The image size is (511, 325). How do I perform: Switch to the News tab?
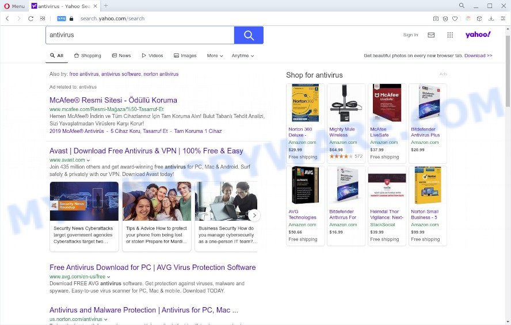[x=121, y=56]
